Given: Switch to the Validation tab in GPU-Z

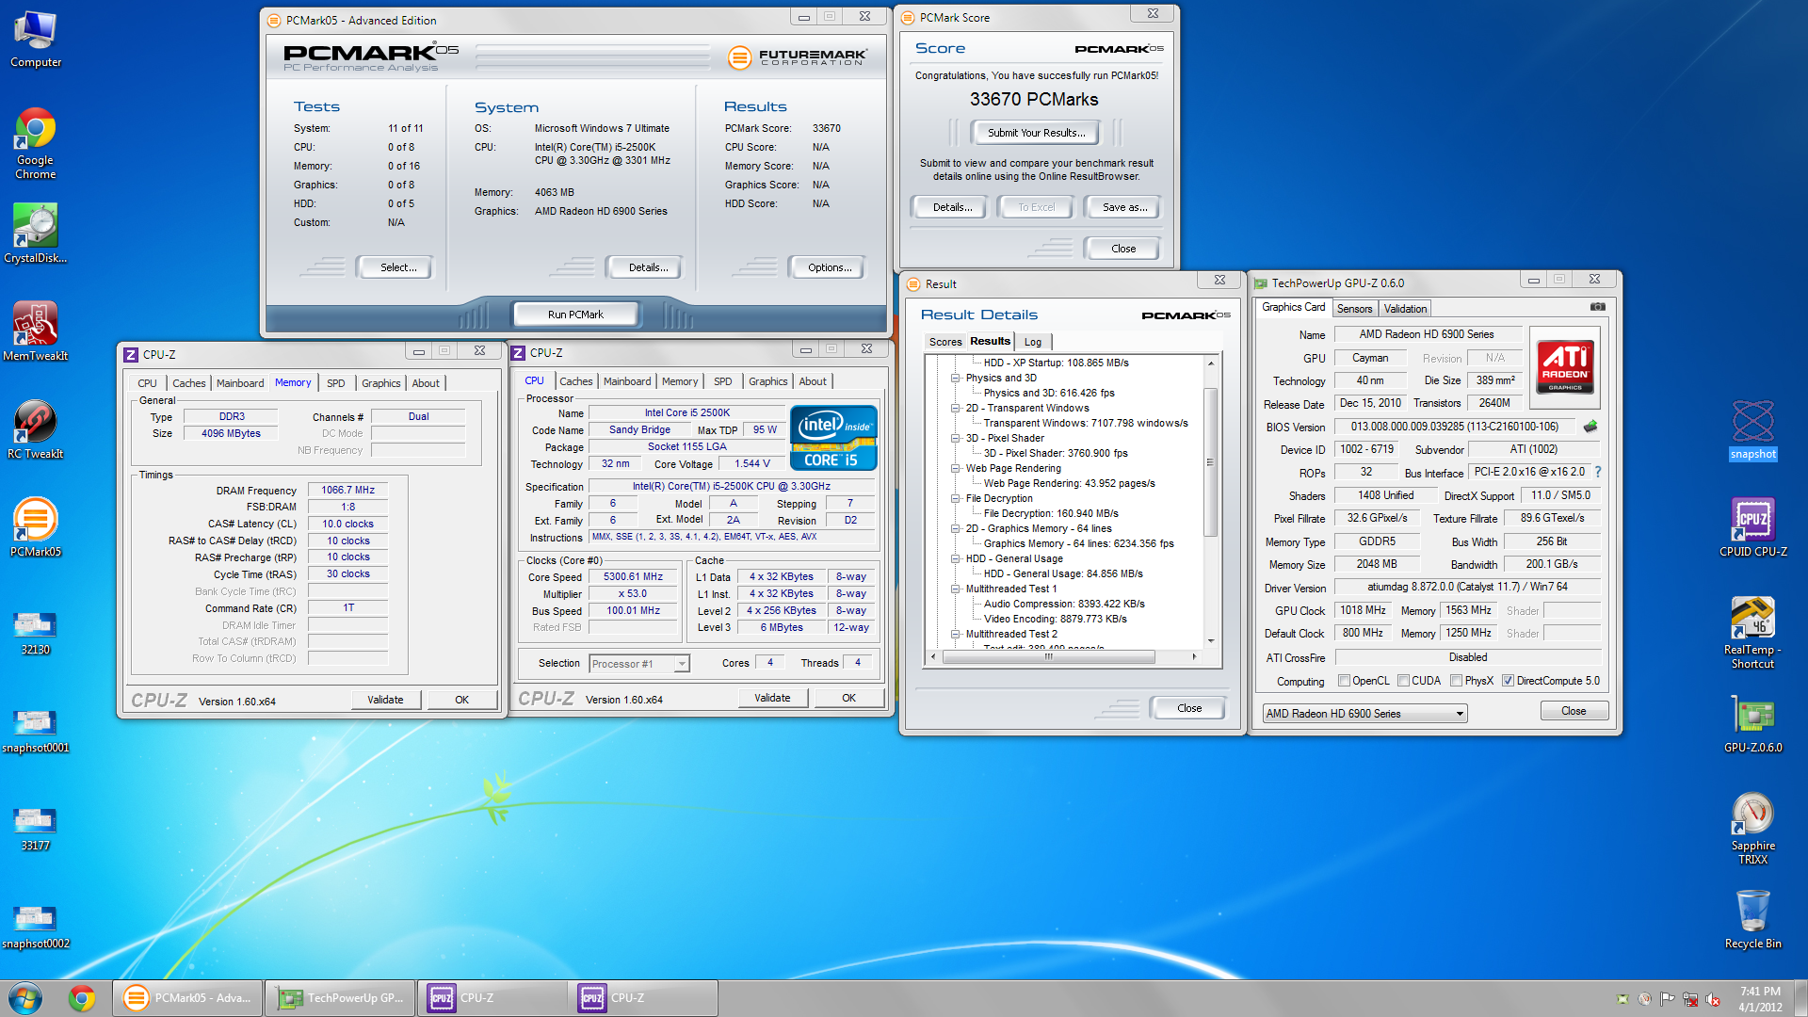Looking at the screenshot, I should [x=1405, y=309].
